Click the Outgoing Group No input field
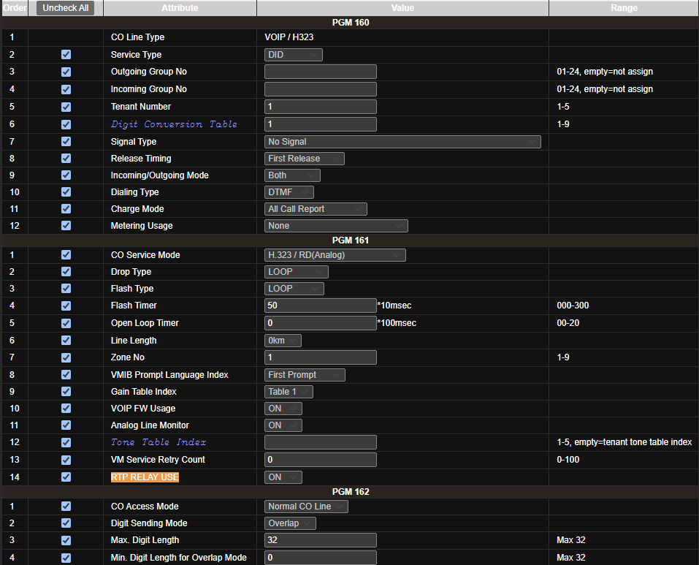Image resolution: width=699 pixels, height=565 pixels. [320, 72]
